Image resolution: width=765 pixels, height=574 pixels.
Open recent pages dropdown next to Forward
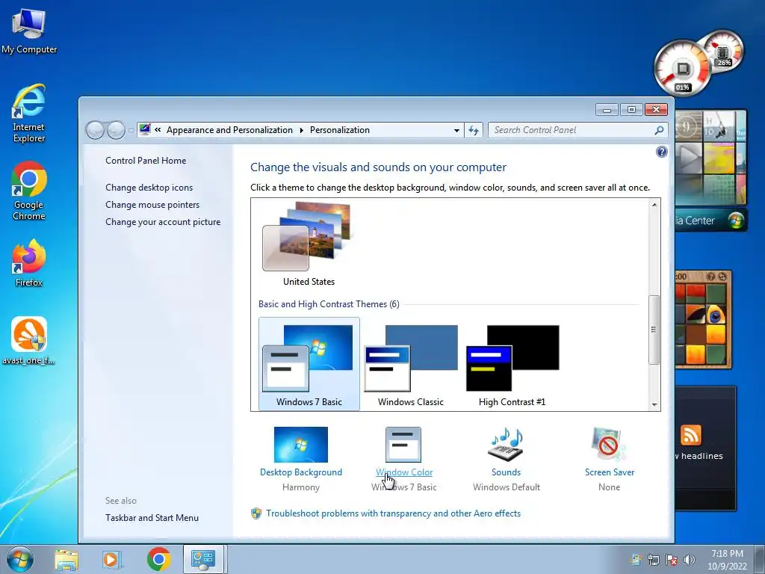[x=131, y=130]
